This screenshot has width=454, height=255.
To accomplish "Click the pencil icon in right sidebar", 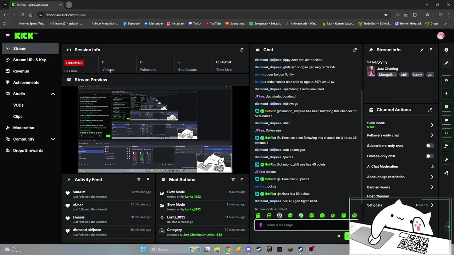I will click(x=447, y=63).
